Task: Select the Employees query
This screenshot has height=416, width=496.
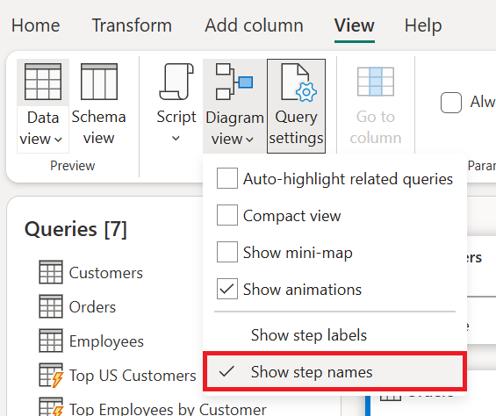Action: point(106,341)
